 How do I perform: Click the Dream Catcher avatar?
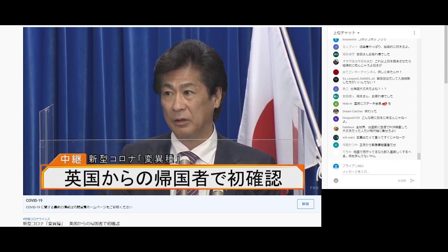(x=336, y=111)
